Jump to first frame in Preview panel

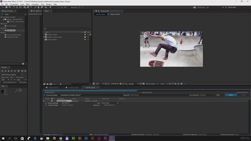[x=2, y=71]
